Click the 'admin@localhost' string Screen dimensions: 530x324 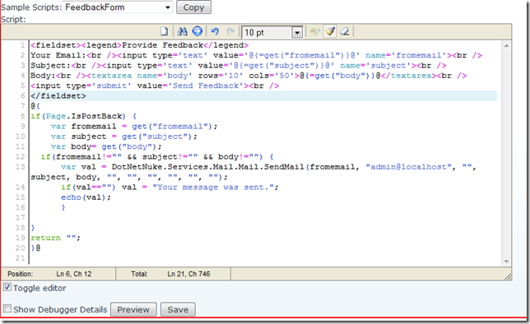click(x=409, y=167)
